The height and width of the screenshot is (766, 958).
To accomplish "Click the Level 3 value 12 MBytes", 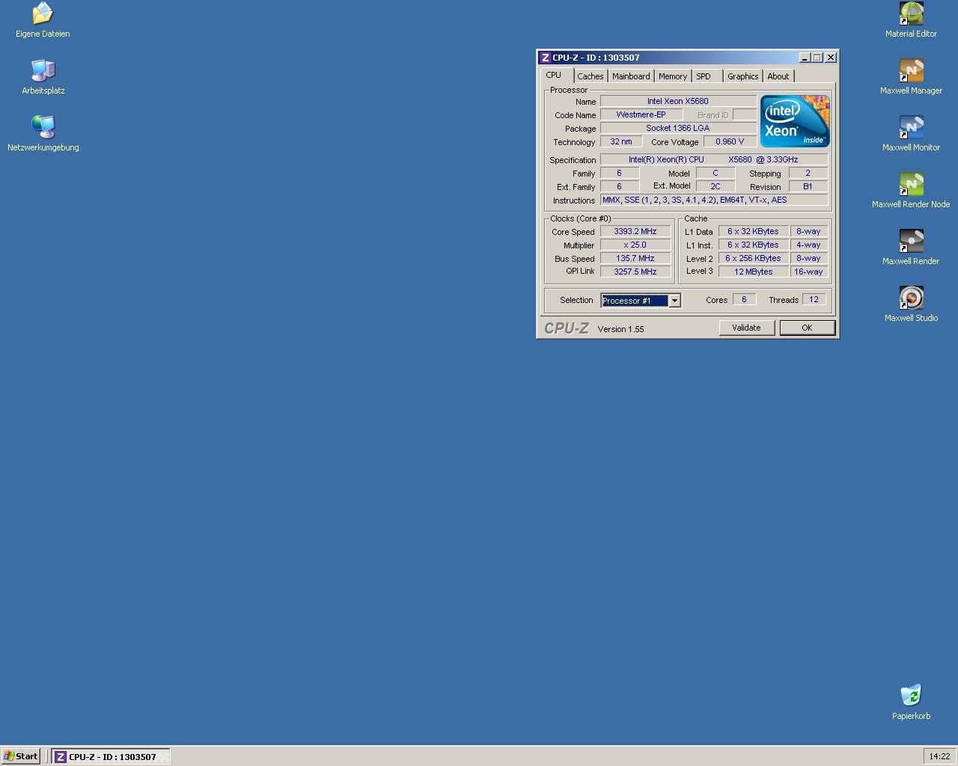I will pos(753,272).
